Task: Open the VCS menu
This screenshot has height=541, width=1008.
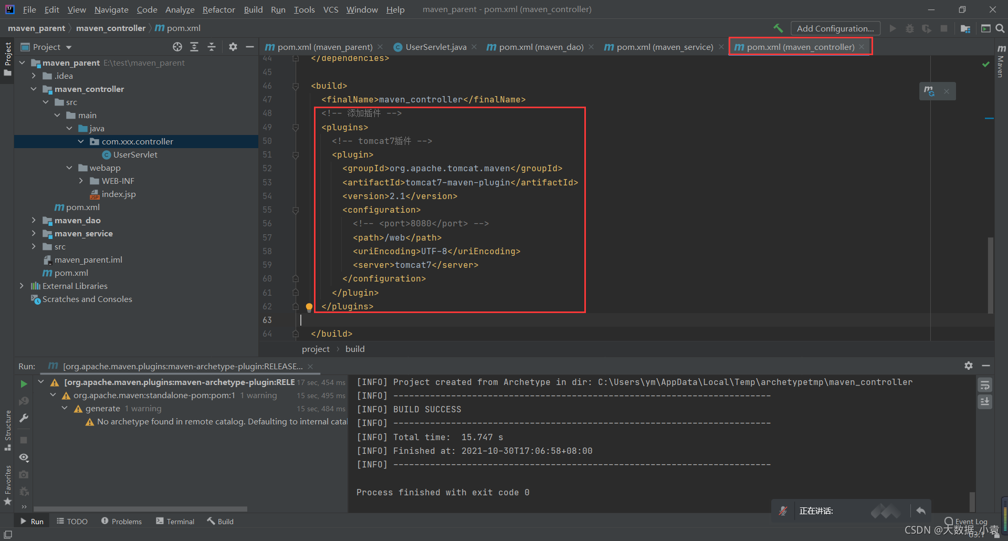Action: pos(331,9)
